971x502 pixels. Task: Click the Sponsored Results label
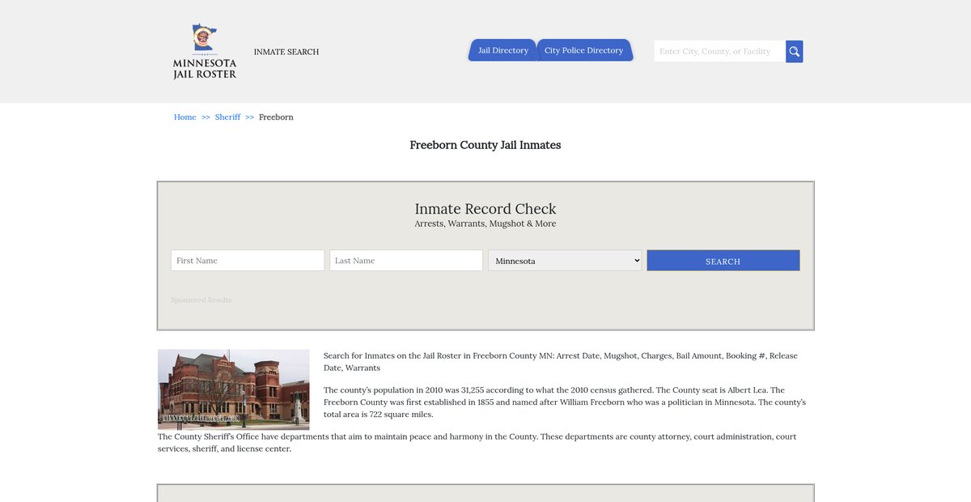tap(201, 300)
